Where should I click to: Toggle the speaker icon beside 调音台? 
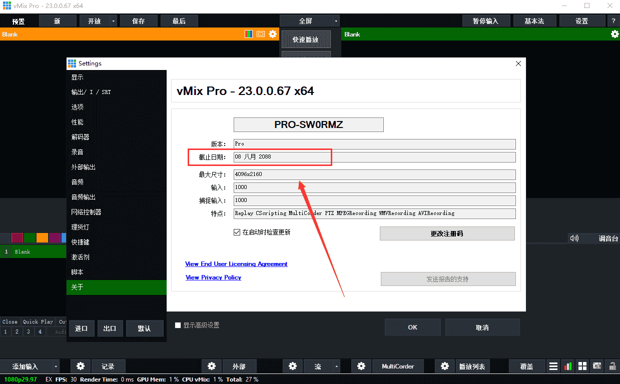pos(574,238)
